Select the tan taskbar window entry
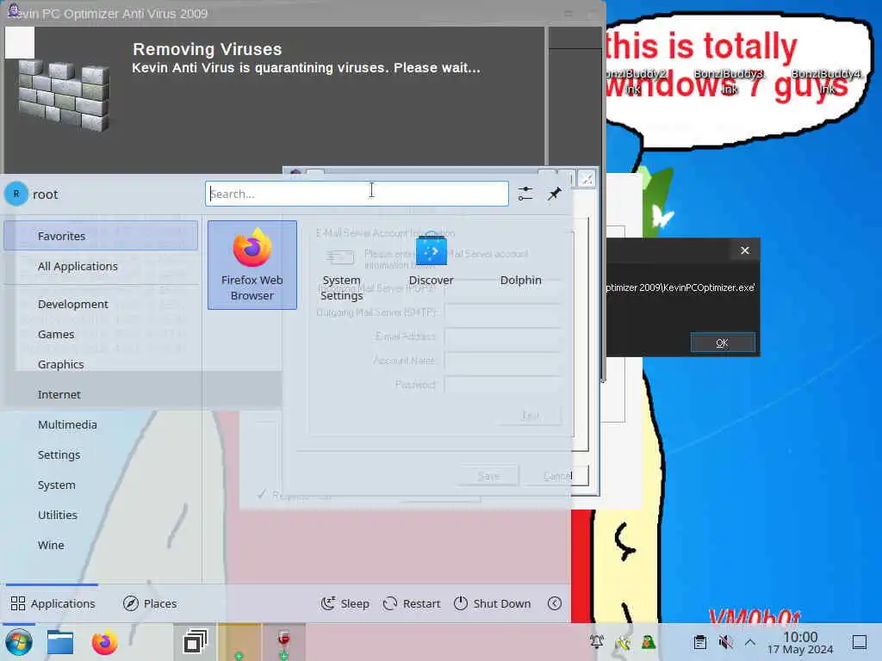Screen dimensions: 882x661 tap(239, 642)
